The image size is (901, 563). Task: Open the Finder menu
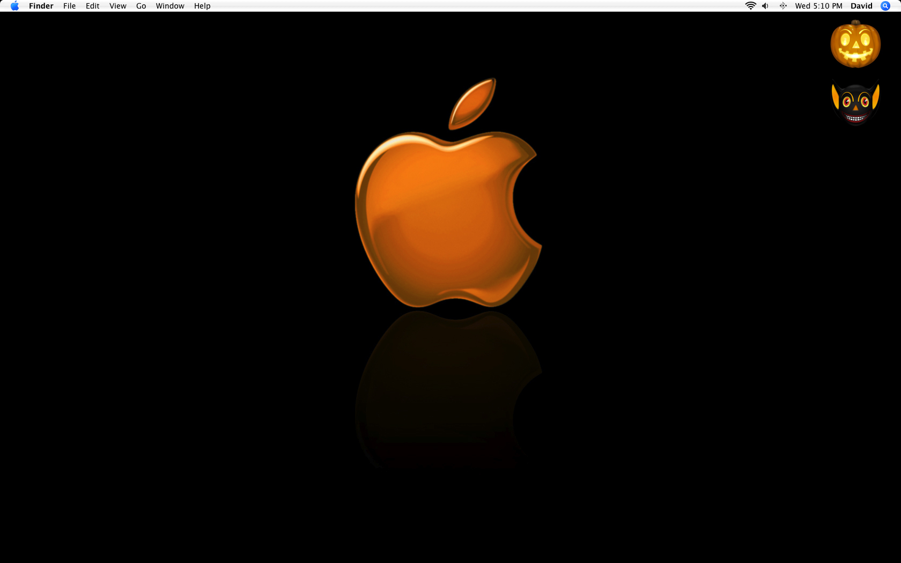pos(41,6)
